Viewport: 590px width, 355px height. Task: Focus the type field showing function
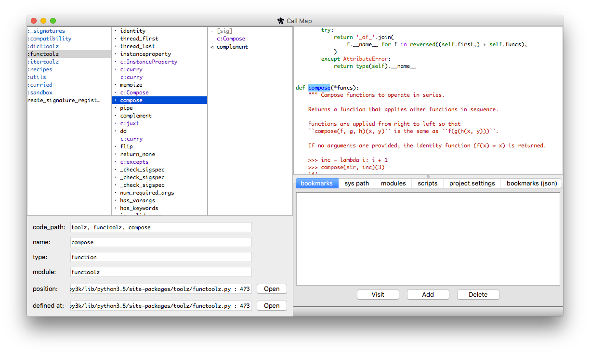click(x=161, y=257)
